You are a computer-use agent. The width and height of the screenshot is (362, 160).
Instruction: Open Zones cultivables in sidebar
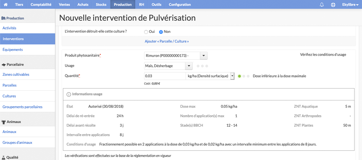28,74
